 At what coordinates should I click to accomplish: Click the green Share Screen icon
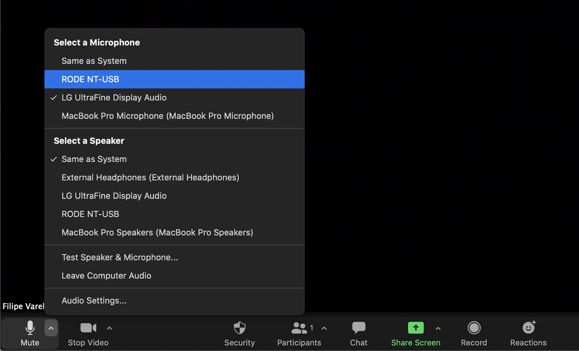415,328
